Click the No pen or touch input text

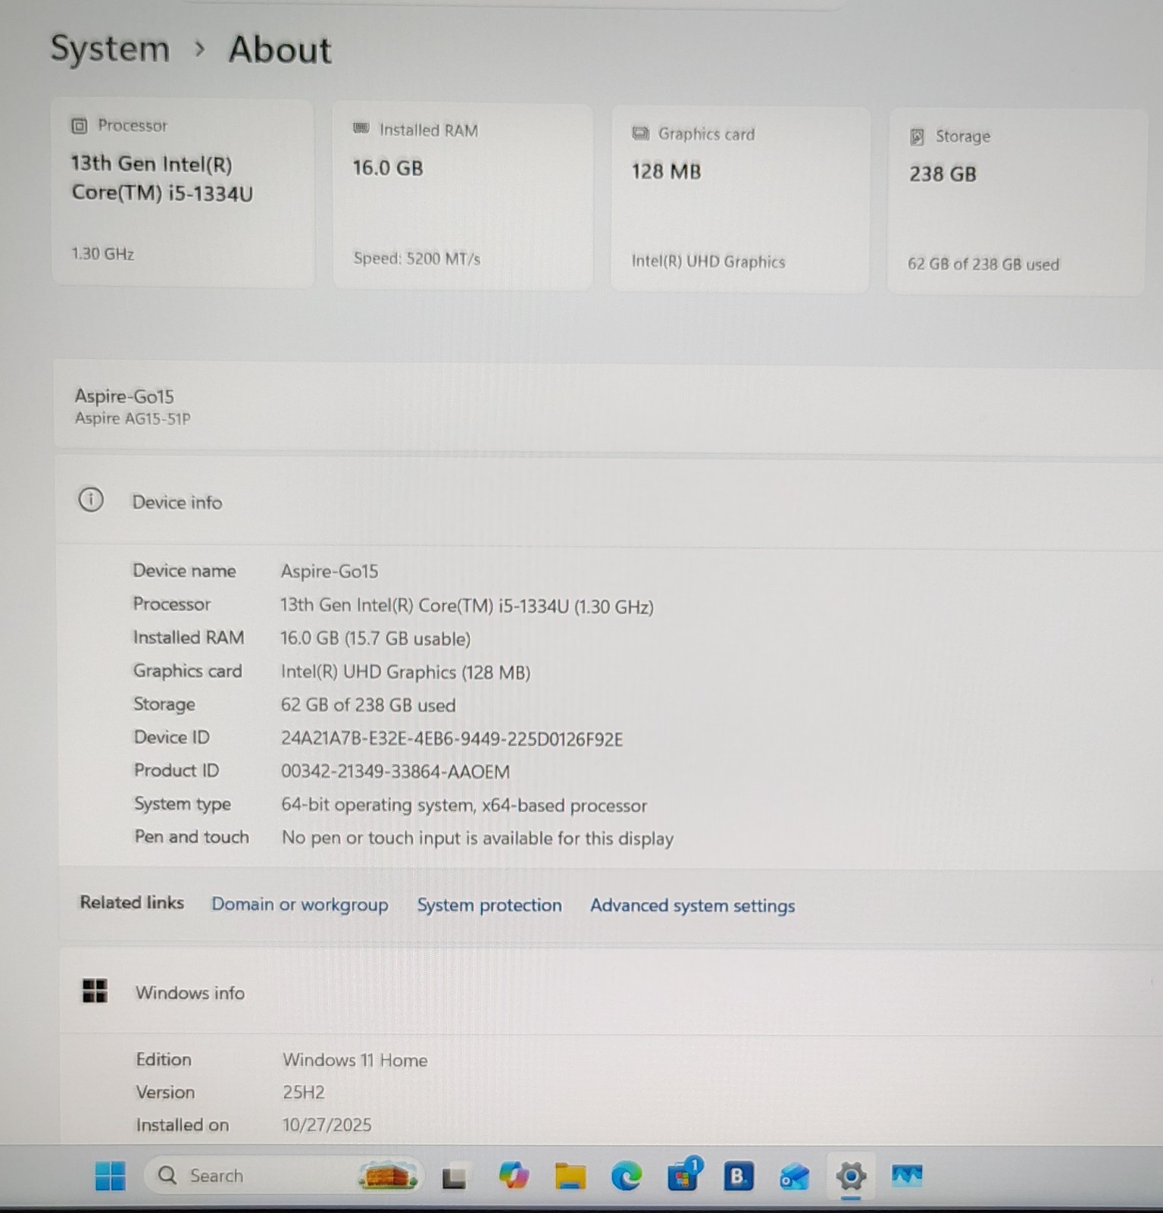point(478,838)
